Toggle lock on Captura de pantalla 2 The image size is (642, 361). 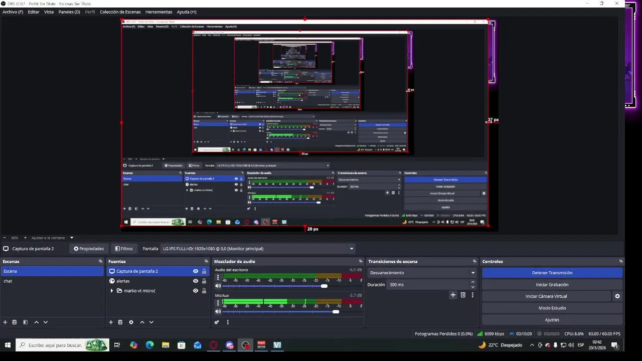click(204, 271)
